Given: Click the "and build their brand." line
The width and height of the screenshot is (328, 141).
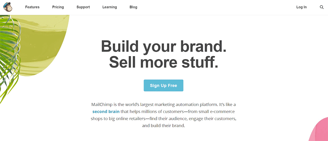Looking at the screenshot, I should 164,126.
